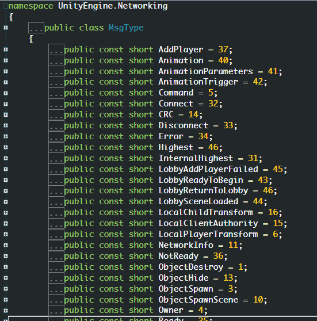Open collapsed ellipsis box on Highest line
This screenshot has height=321, width=317.
(x=56, y=147)
